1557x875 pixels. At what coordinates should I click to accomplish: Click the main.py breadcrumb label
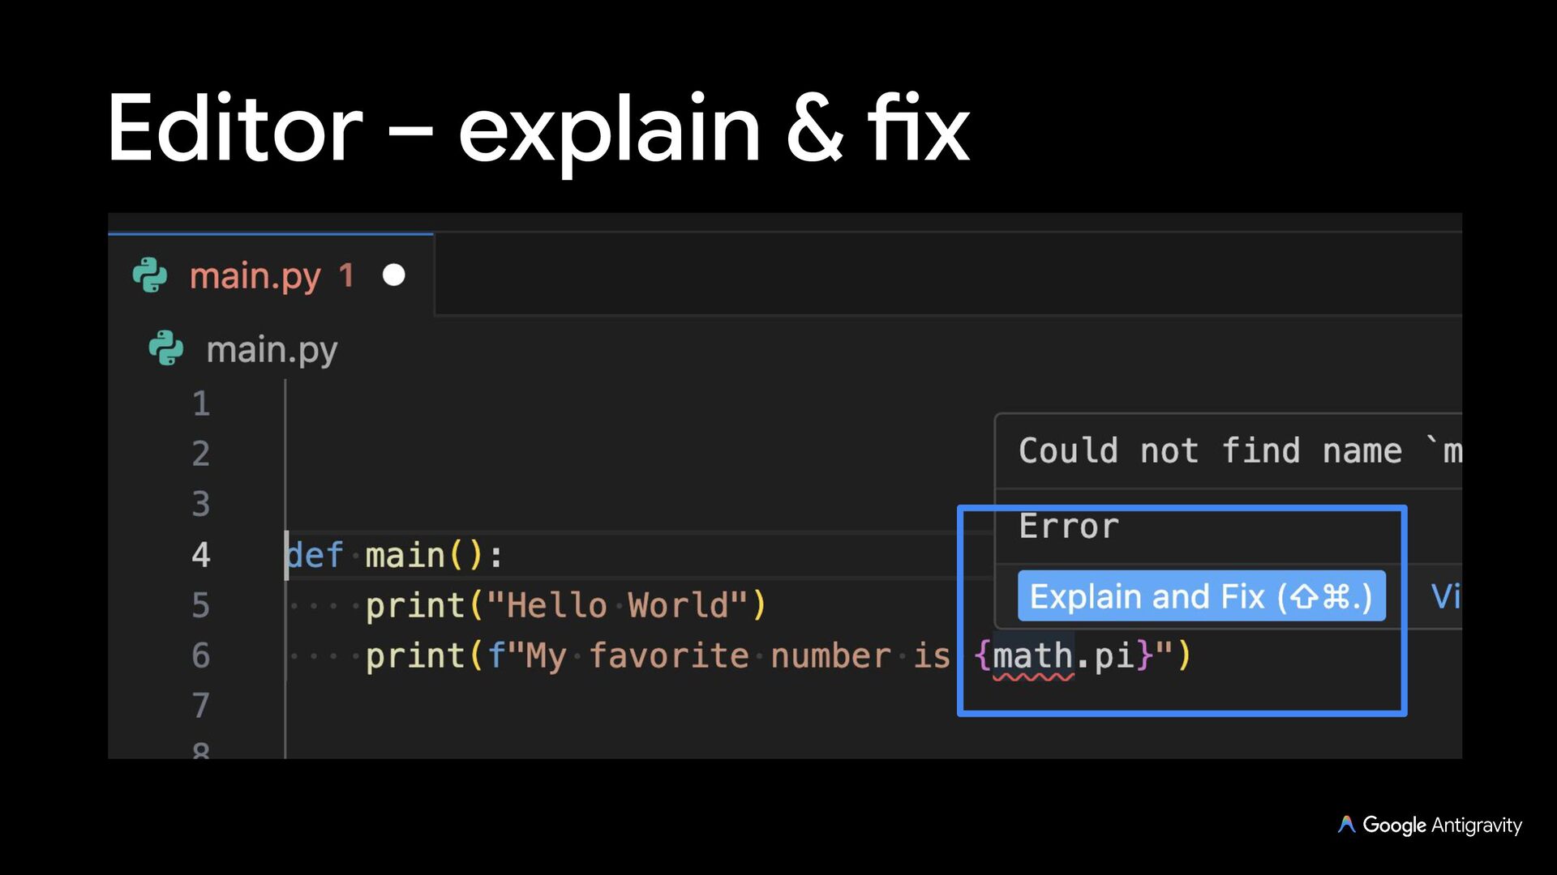tap(272, 349)
